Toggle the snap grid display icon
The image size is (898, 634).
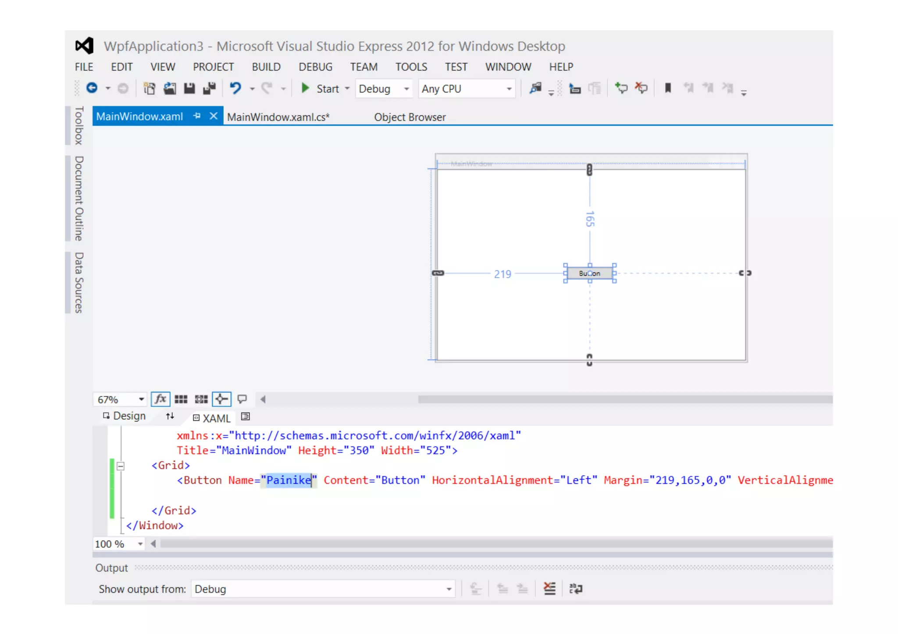tap(181, 399)
